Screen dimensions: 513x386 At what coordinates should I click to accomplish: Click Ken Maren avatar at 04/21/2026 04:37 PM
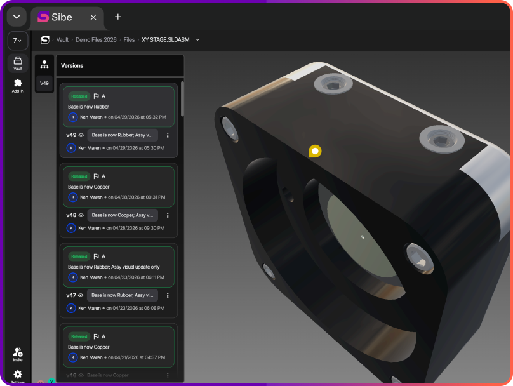tap(73, 357)
